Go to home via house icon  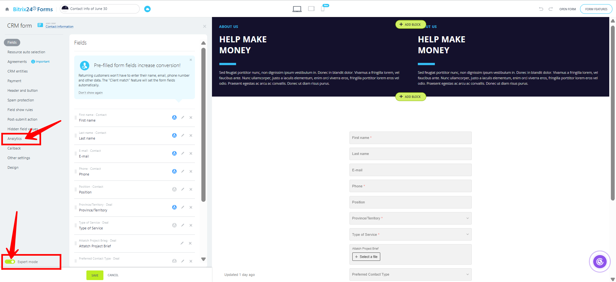click(x=7, y=9)
